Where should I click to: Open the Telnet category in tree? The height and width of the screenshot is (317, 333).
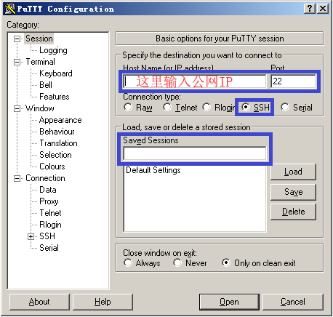[x=50, y=213]
